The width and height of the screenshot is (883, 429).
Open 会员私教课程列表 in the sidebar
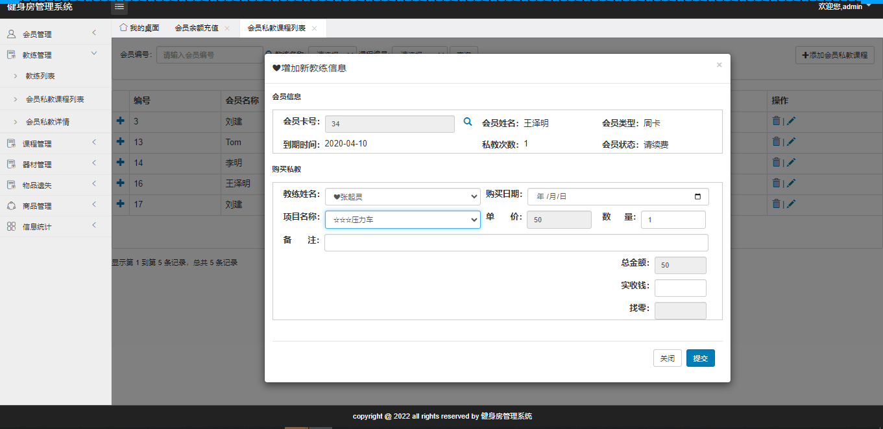[55, 99]
